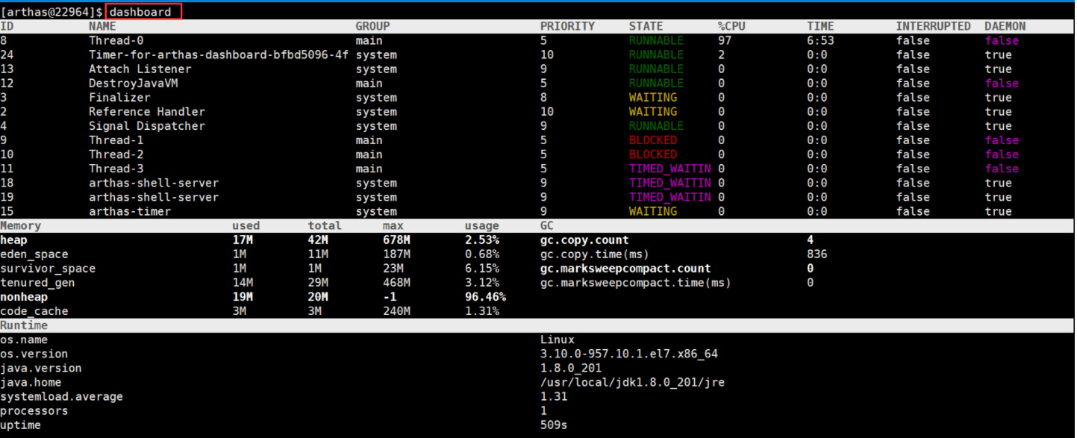Click the 1.31 system load value

coord(554,396)
